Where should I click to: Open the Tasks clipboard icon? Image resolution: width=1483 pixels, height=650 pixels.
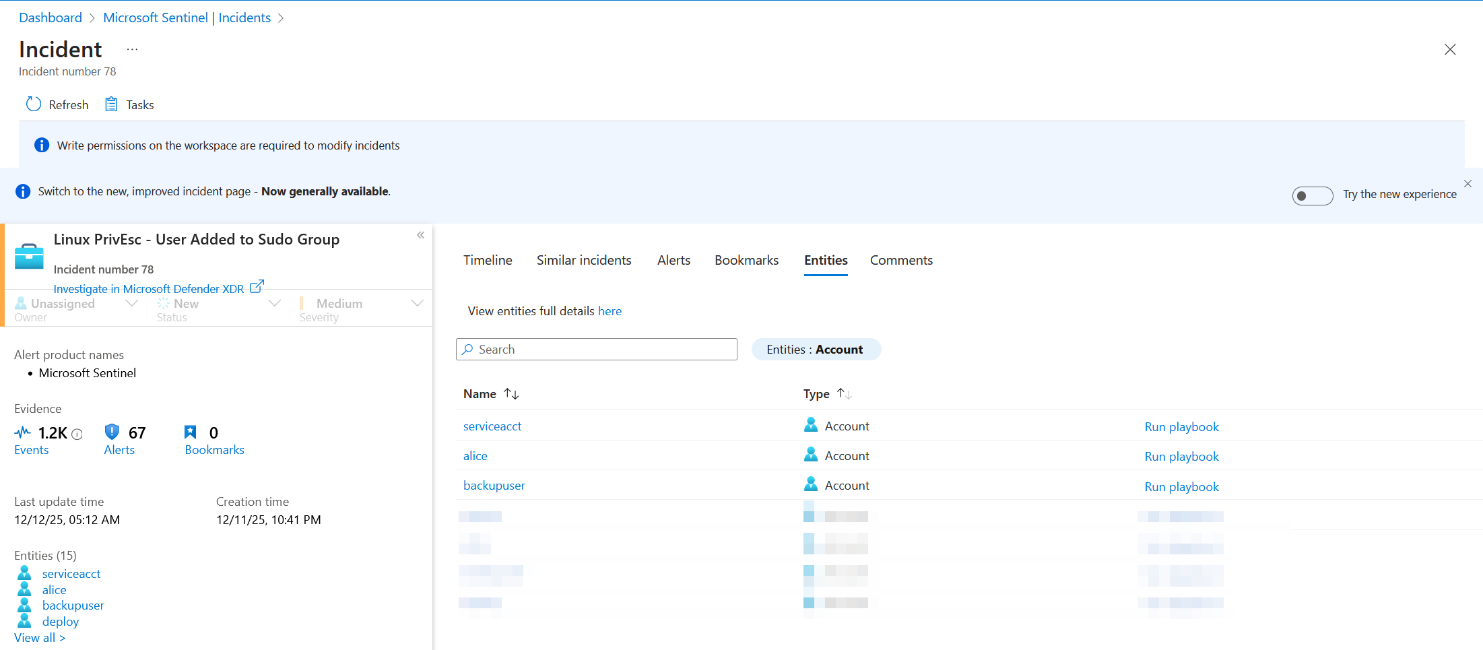pos(111,104)
